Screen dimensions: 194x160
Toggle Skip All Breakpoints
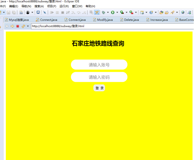[45, 13]
